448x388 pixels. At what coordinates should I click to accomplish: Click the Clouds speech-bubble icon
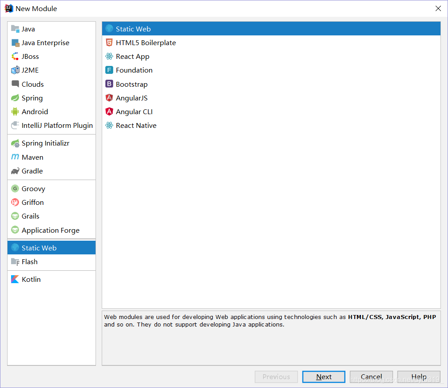click(15, 84)
